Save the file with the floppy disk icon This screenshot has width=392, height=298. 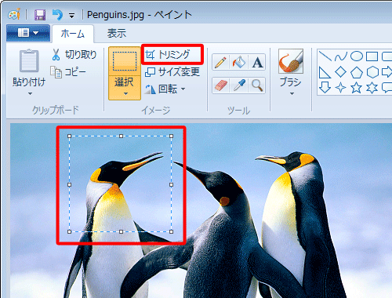[x=40, y=15]
